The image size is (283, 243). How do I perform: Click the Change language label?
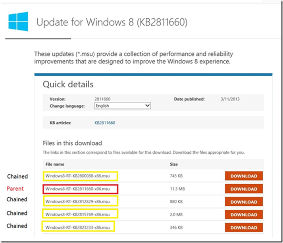click(67, 106)
